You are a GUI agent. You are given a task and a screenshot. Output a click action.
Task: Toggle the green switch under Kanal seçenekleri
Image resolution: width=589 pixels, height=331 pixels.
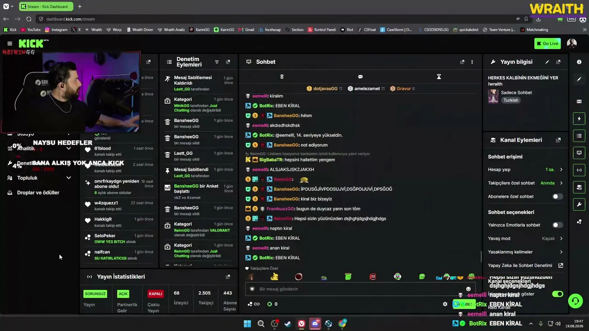tap(557, 294)
